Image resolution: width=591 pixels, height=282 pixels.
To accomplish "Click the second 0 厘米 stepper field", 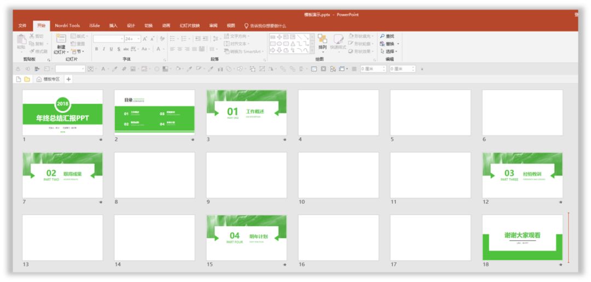I will point(403,69).
